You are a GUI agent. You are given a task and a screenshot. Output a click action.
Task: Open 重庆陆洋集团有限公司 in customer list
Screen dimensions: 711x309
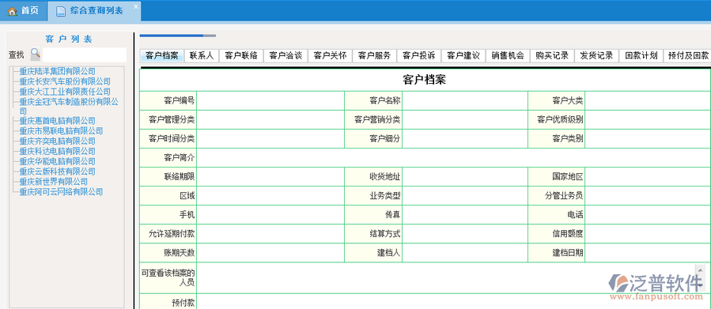coord(57,71)
